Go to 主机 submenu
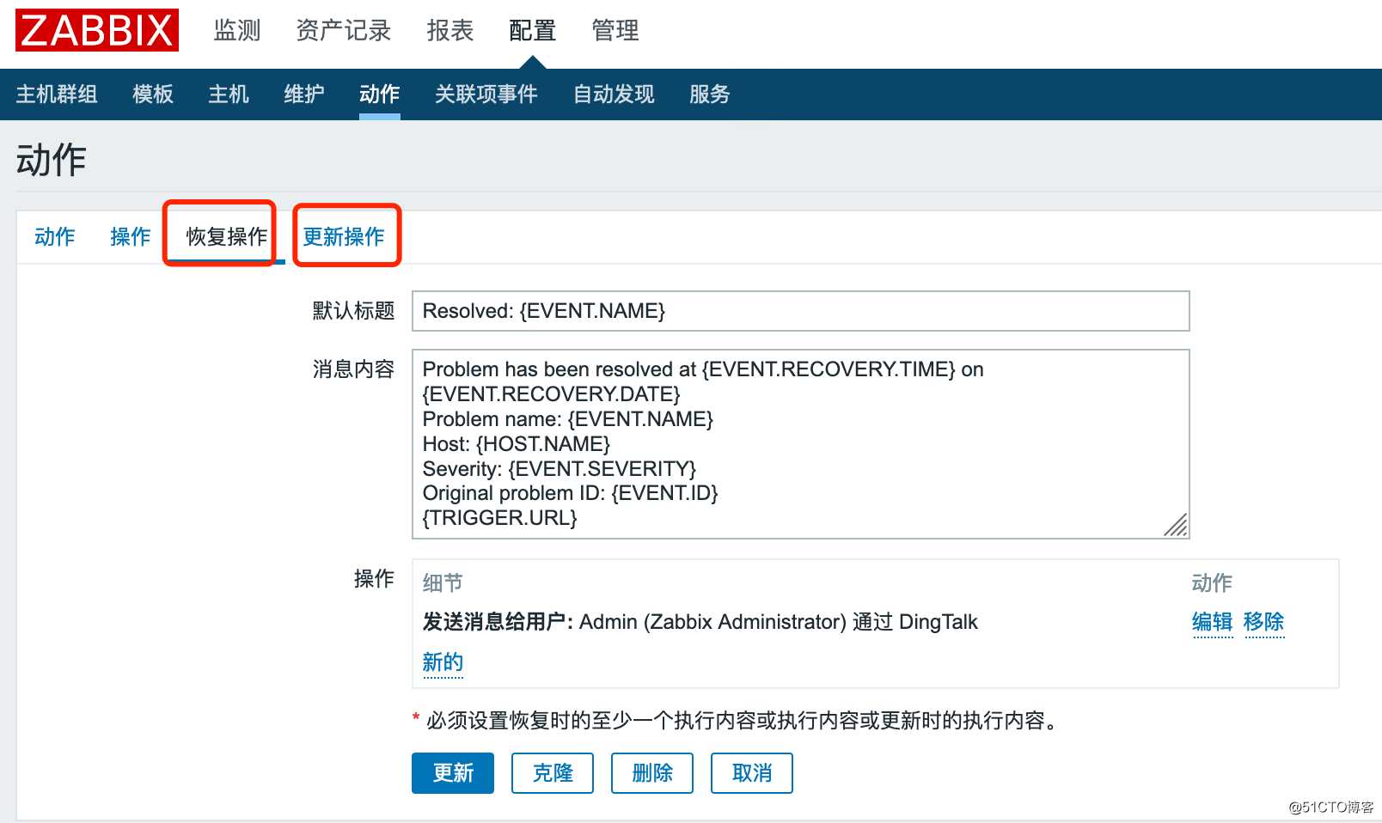Viewport: 1382px width, 823px height. [x=229, y=94]
